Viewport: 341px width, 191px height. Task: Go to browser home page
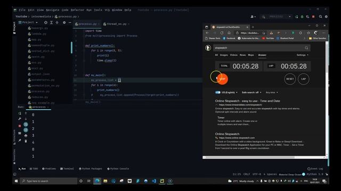pyautogui.click(x=229, y=33)
